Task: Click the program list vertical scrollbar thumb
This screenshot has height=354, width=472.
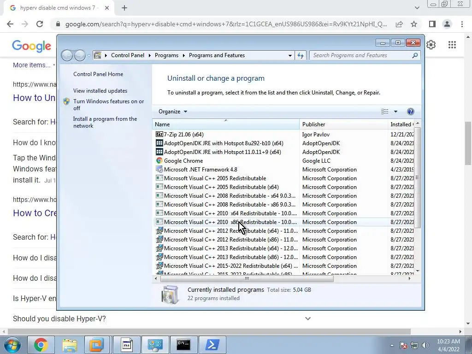Action: point(417,177)
